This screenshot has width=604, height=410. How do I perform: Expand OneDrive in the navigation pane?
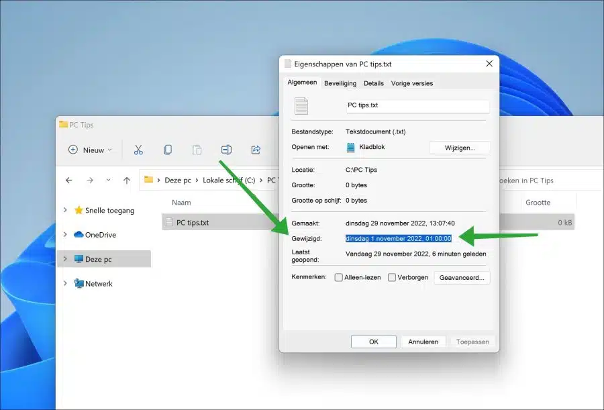pyautogui.click(x=65, y=234)
